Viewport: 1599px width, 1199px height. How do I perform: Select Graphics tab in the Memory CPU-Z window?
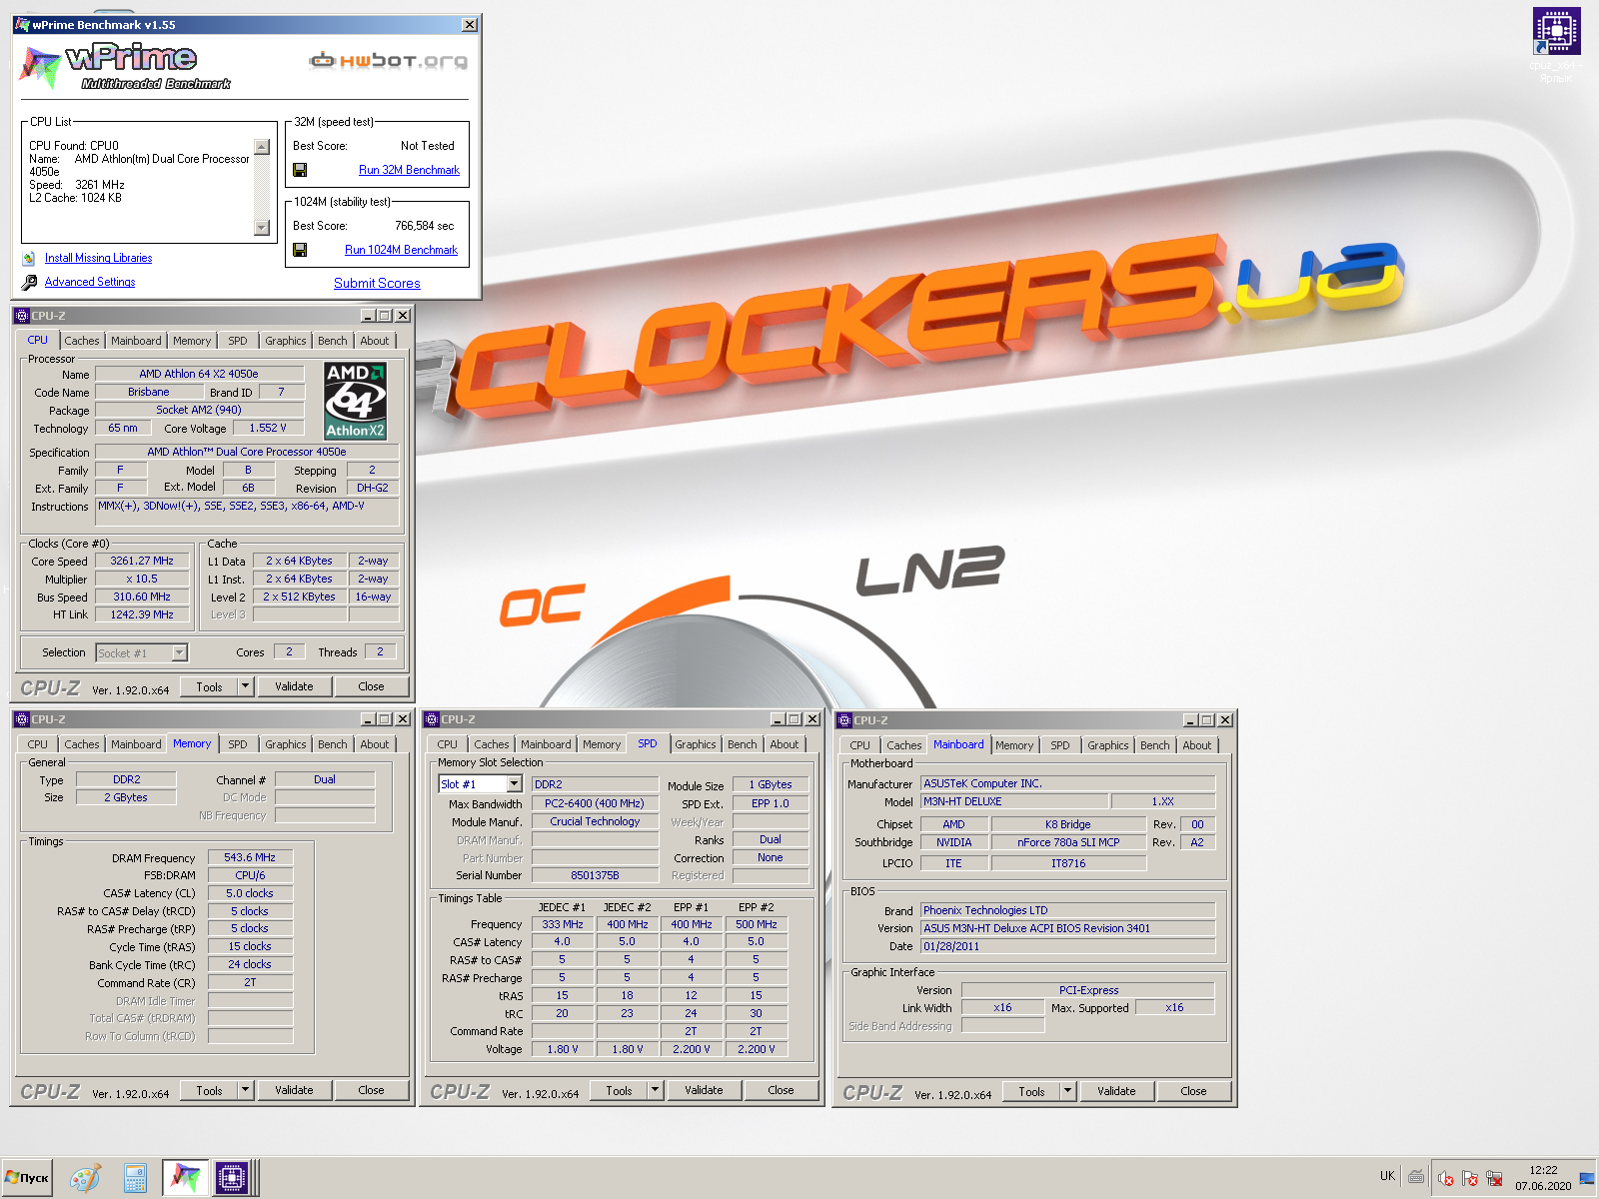pos(286,744)
